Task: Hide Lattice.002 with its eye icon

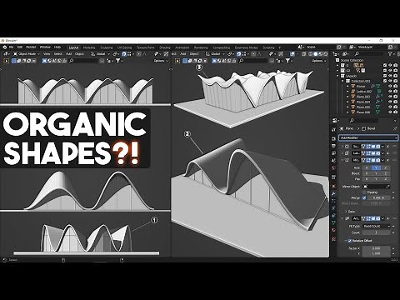Action: (390, 91)
